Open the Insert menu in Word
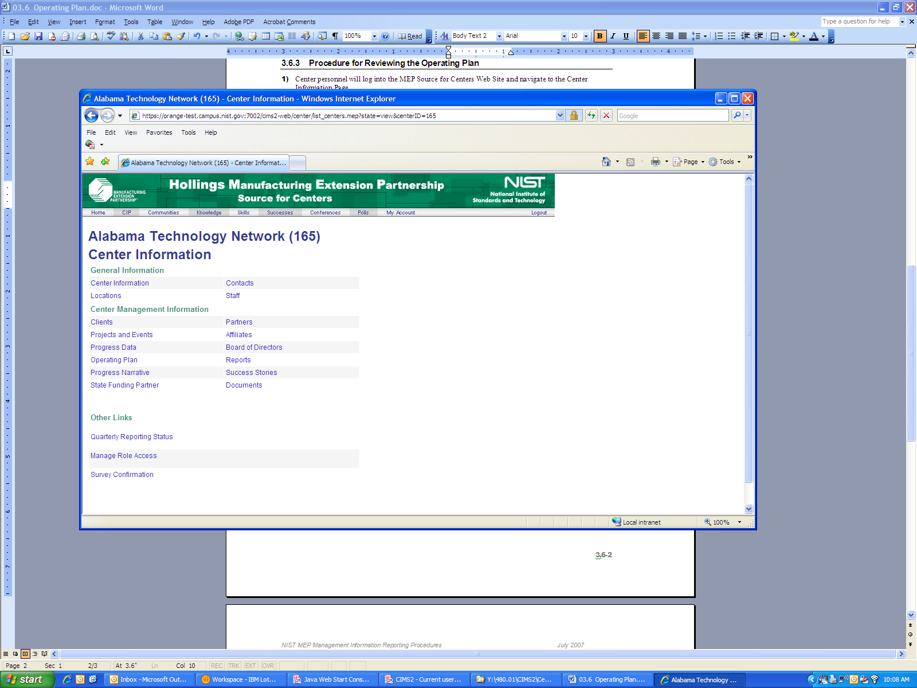 (78, 22)
